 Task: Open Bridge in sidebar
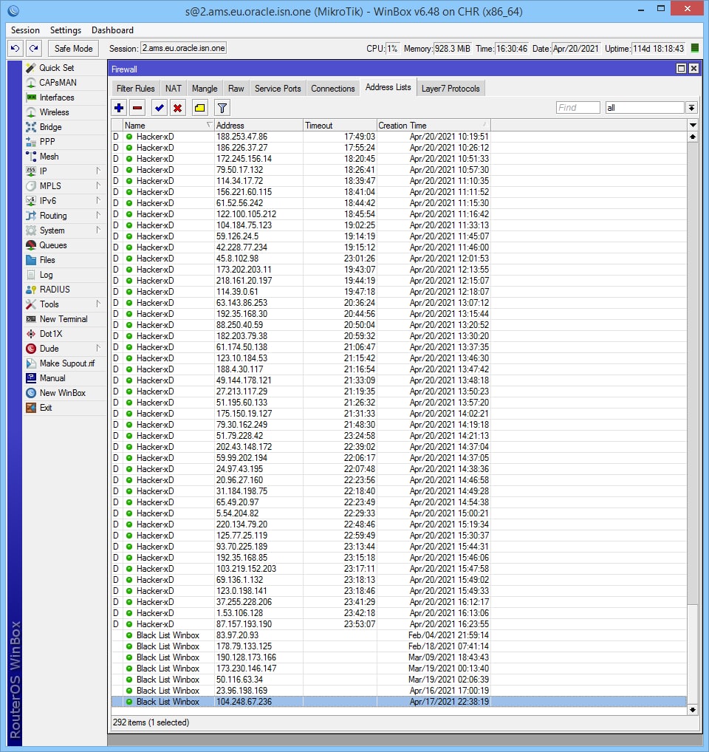(x=65, y=127)
